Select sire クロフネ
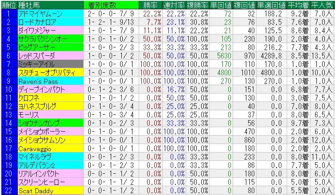 pos(51,98)
